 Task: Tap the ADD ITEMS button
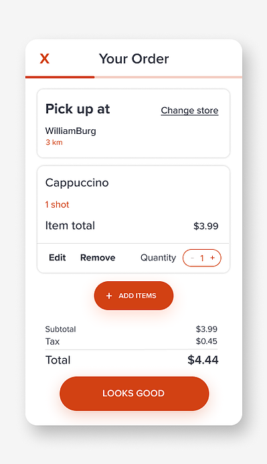coord(134,296)
